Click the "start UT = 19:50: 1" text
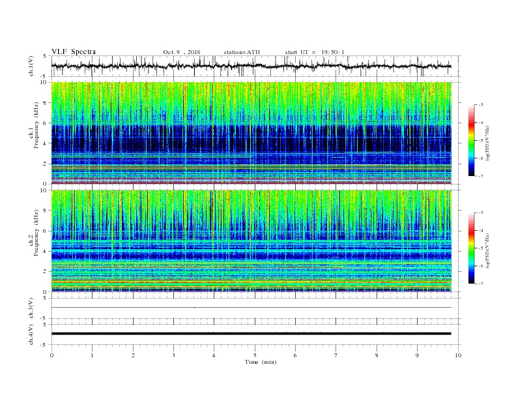Viewport: 516px width, 399px height. point(315,52)
